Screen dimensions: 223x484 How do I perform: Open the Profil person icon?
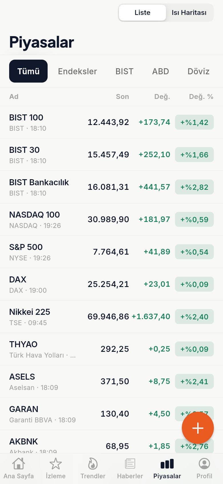pyautogui.click(x=204, y=464)
